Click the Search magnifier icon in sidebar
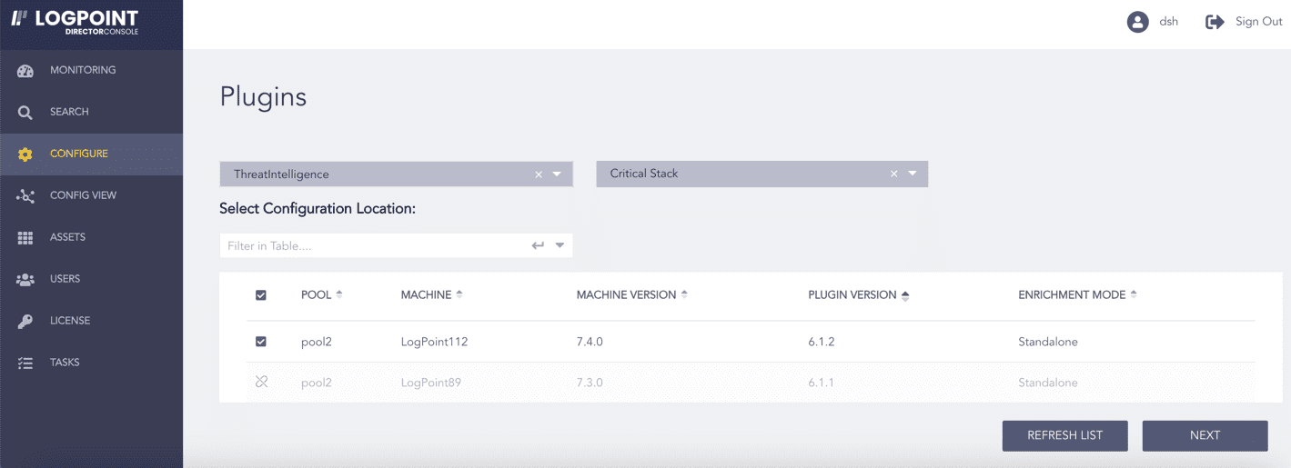 coord(25,113)
